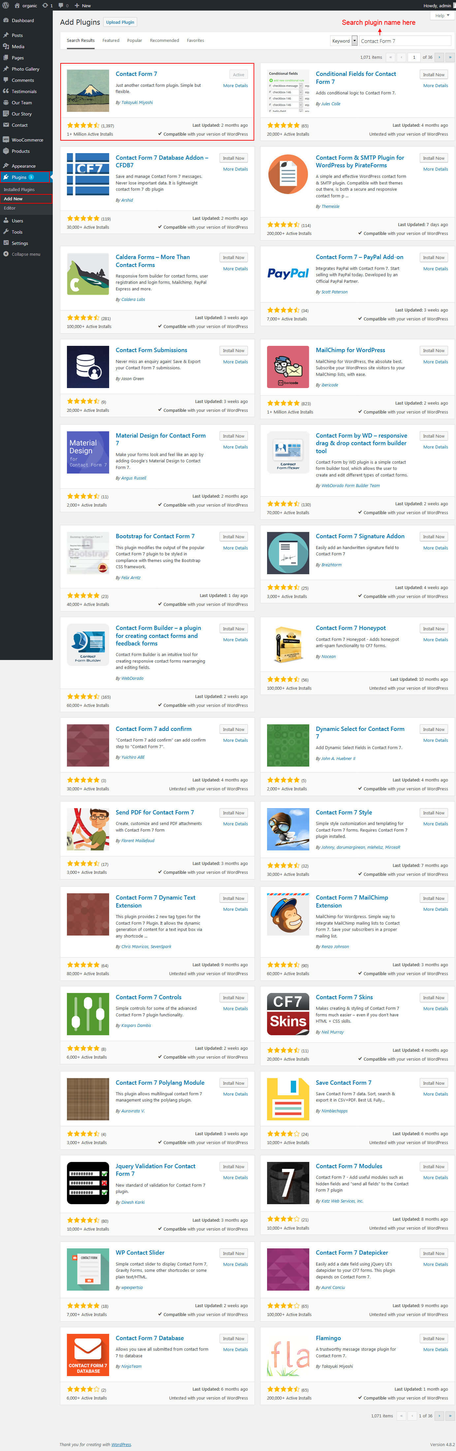Open More Details for WP Contact Slider
456x1451 pixels.
click(x=235, y=1265)
